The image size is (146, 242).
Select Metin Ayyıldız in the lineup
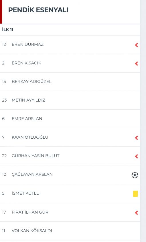28,100
